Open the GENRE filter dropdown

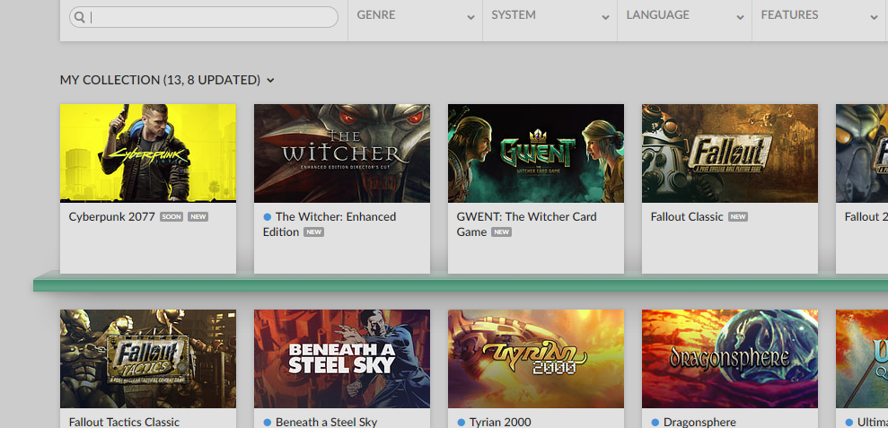click(415, 16)
